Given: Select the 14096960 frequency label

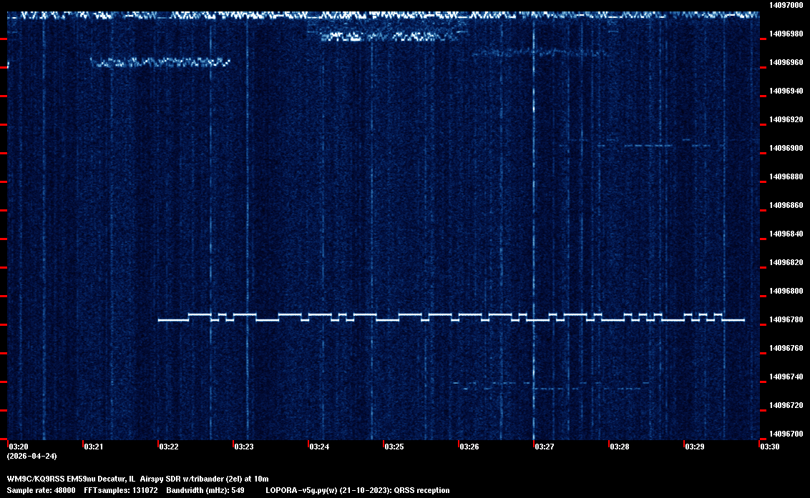Looking at the screenshot, I should 786,62.
